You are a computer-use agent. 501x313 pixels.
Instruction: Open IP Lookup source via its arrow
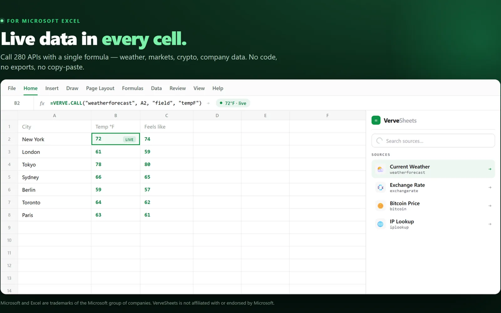(490, 224)
